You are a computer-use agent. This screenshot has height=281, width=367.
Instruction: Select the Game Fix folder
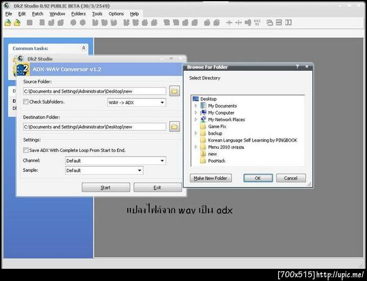pyautogui.click(x=217, y=126)
